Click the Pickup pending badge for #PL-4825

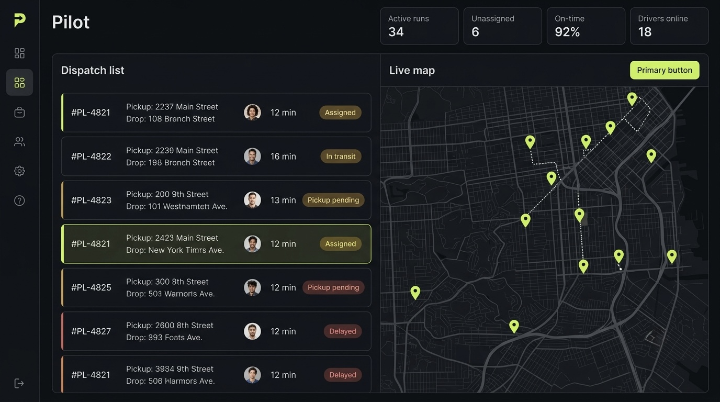pos(333,287)
